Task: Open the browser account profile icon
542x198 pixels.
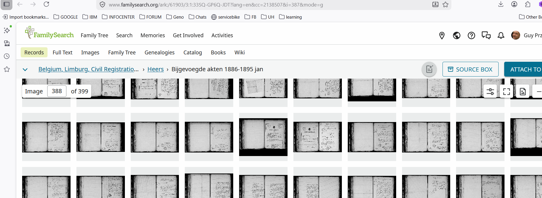Action: tap(514, 4)
